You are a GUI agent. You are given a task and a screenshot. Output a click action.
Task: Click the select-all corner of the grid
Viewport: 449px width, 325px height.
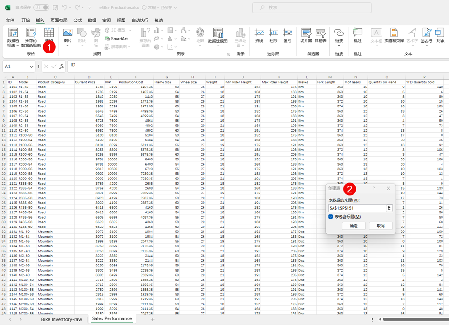[x=4, y=77]
